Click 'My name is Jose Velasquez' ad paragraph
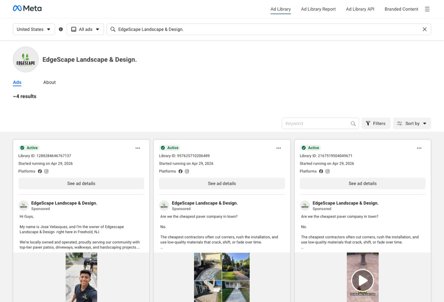Image resolution: width=444 pixels, height=302 pixels. point(72,229)
